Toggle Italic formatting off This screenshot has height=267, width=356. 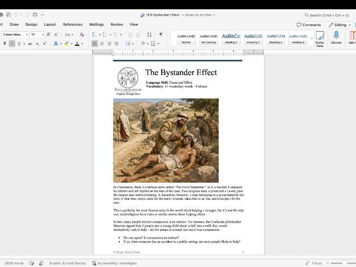(x=12, y=43)
